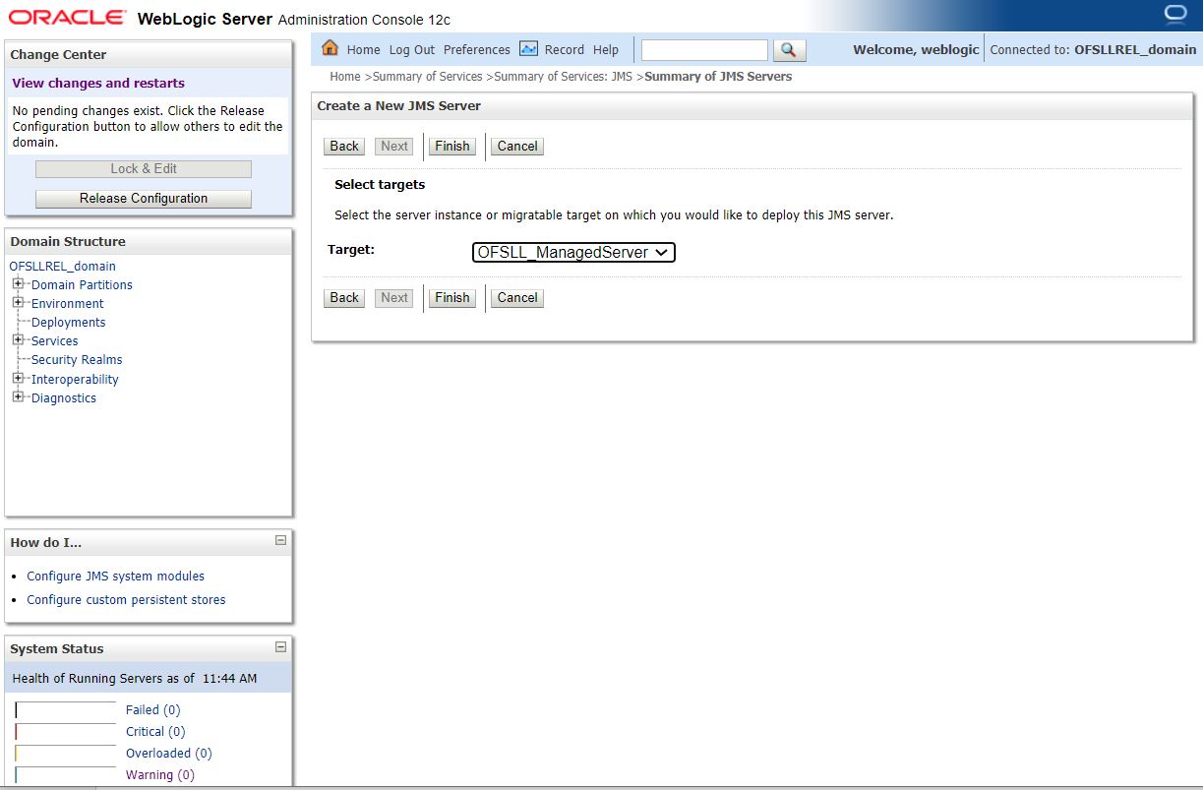
Task: Open Diagnostics tree item
Action: coord(64,397)
